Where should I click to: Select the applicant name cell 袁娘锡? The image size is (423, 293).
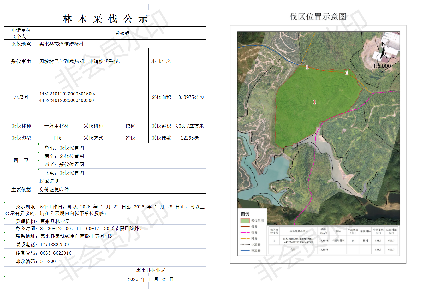[x=122, y=33]
